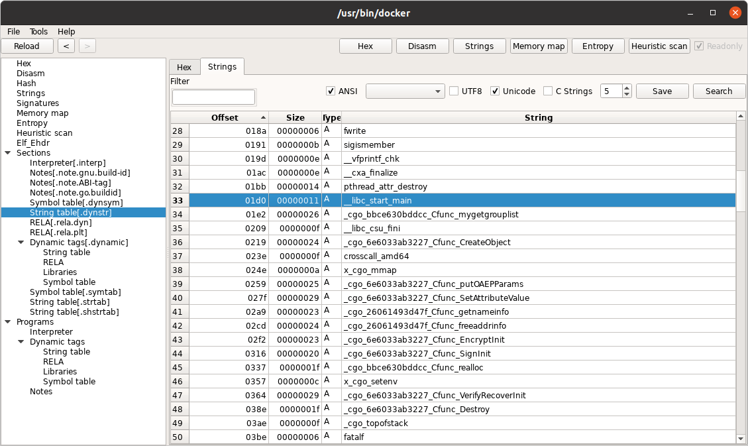Select RELA[.rela.dyn] section
Image resolution: width=748 pixels, height=446 pixels.
(60, 223)
